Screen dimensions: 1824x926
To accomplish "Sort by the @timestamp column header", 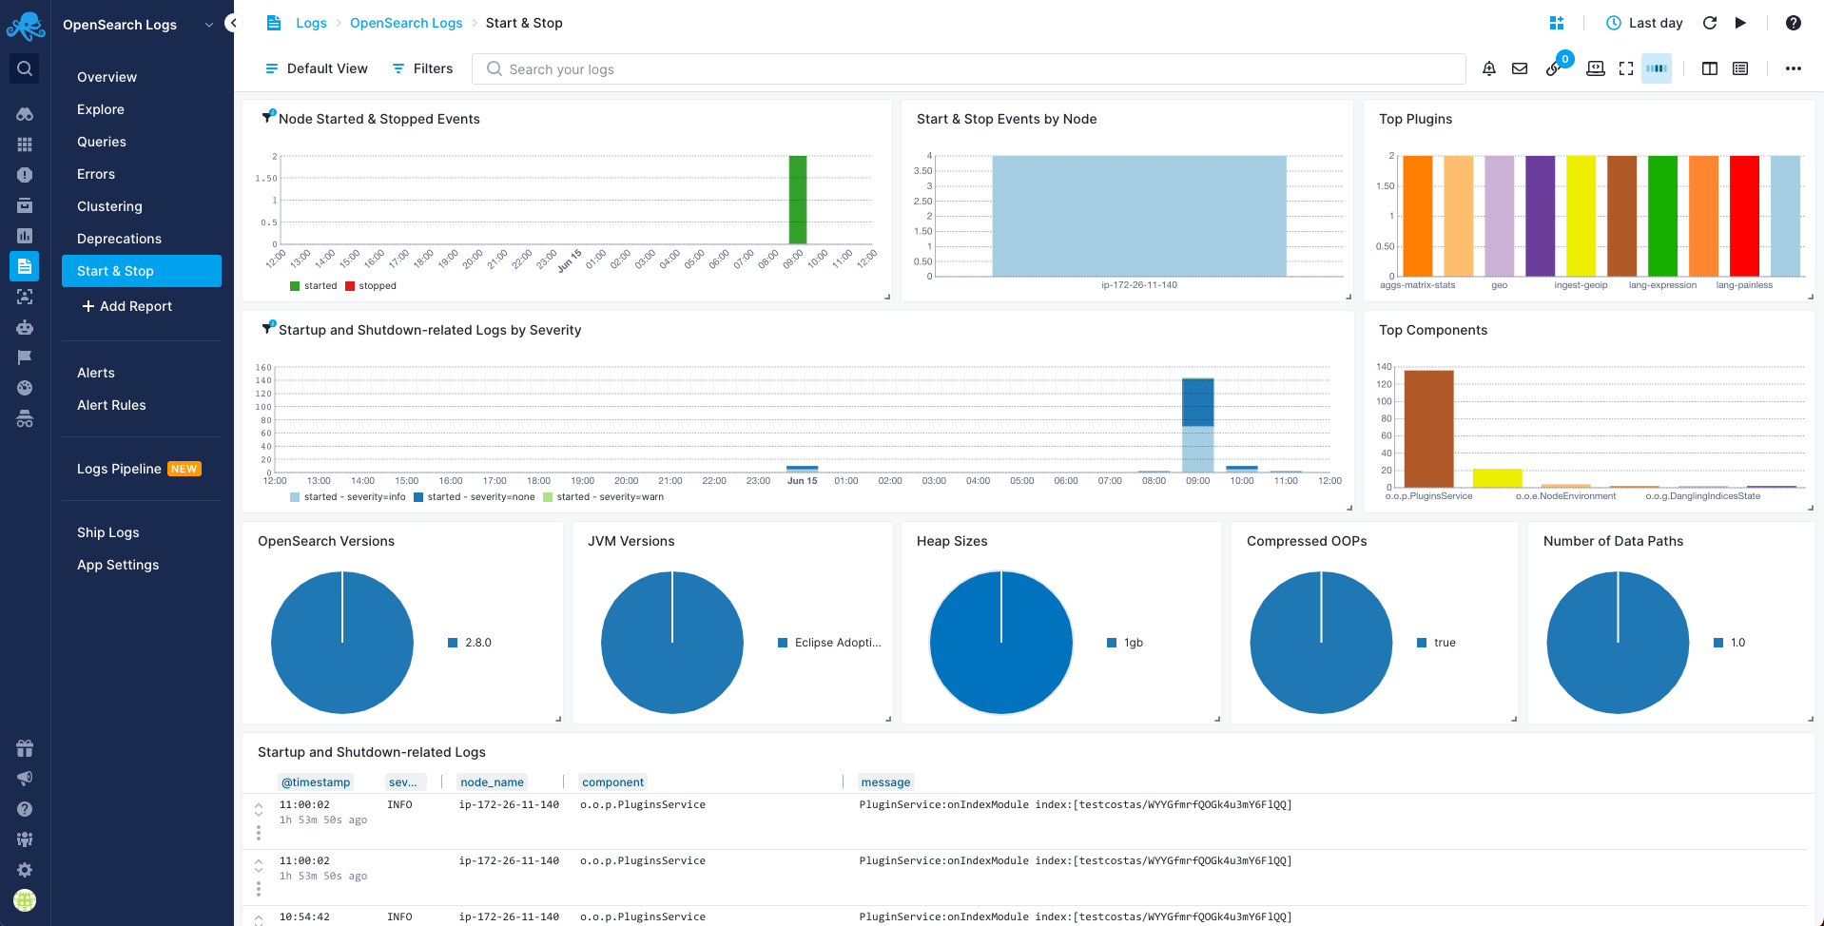I will [316, 782].
